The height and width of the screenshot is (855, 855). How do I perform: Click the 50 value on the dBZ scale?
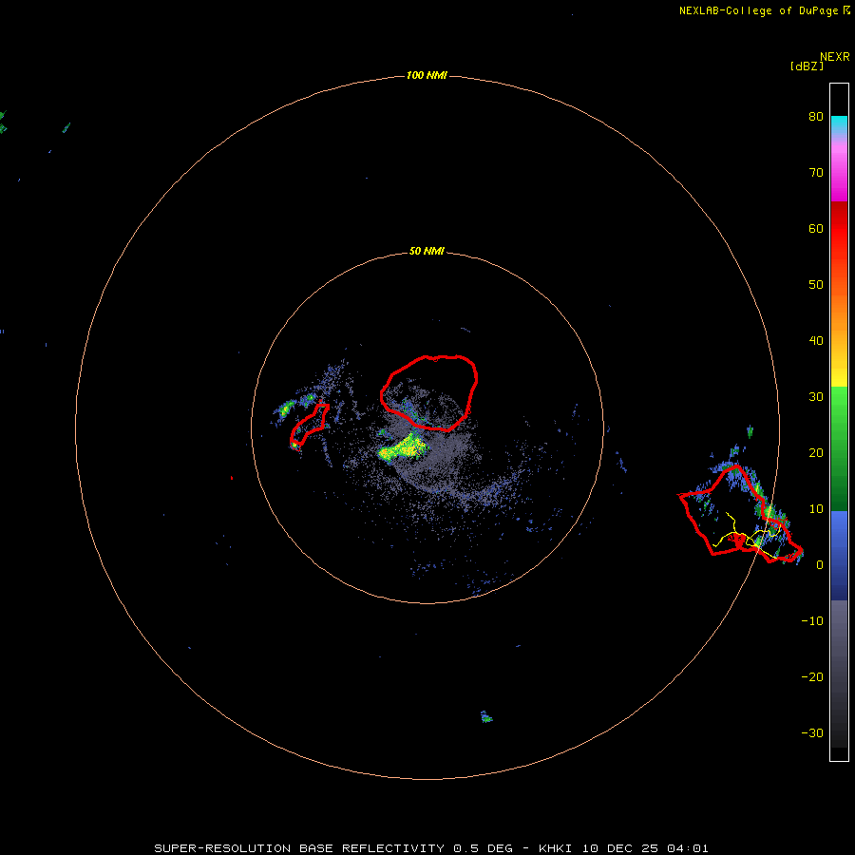coord(816,285)
